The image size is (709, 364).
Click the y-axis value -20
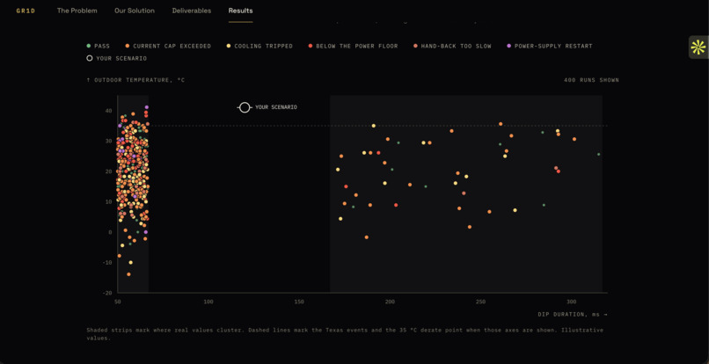click(x=108, y=293)
